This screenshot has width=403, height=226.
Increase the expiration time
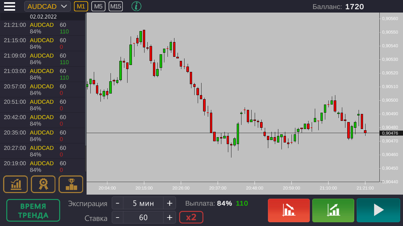click(x=169, y=203)
